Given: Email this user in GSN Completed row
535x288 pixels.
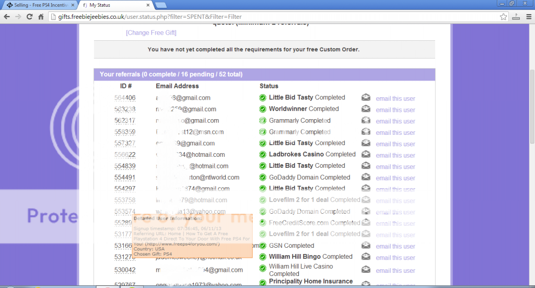Looking at the screenshot, I should pyautogui.click(x=396, y=246).
